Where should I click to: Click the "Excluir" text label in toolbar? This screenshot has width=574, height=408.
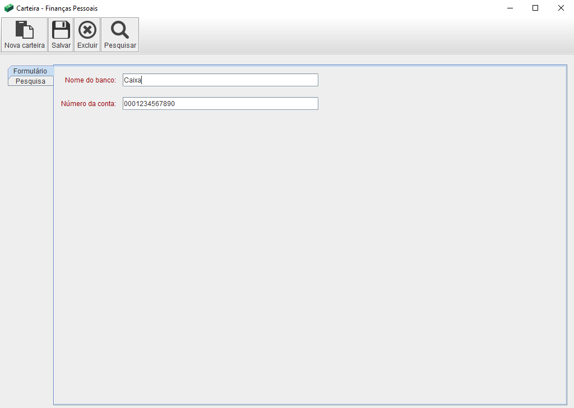click(x=87, y=45)
